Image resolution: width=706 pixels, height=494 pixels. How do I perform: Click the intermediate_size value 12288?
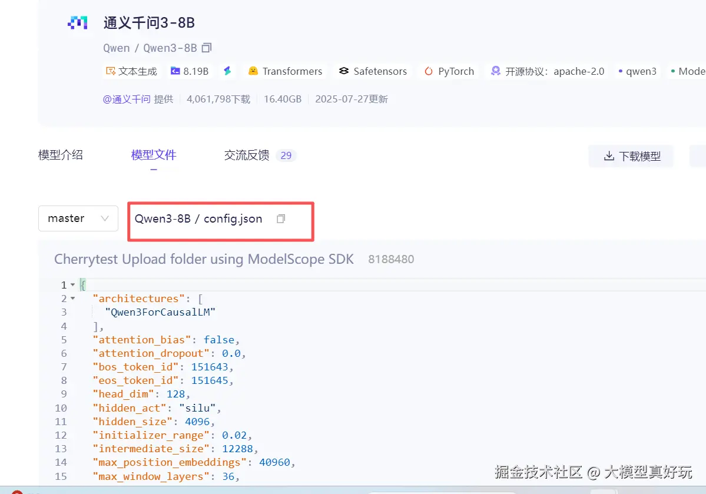click(237, 449)
